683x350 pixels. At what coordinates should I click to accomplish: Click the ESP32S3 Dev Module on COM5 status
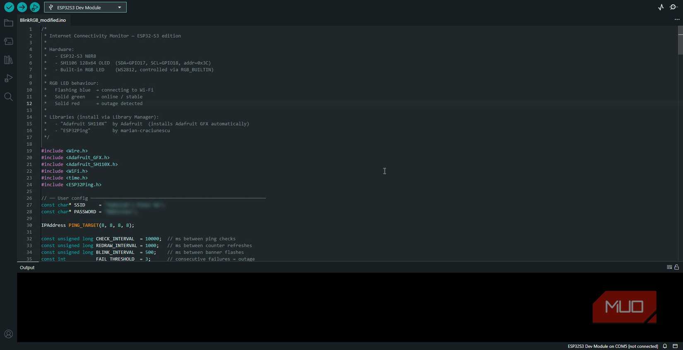[x=613, y=346]
